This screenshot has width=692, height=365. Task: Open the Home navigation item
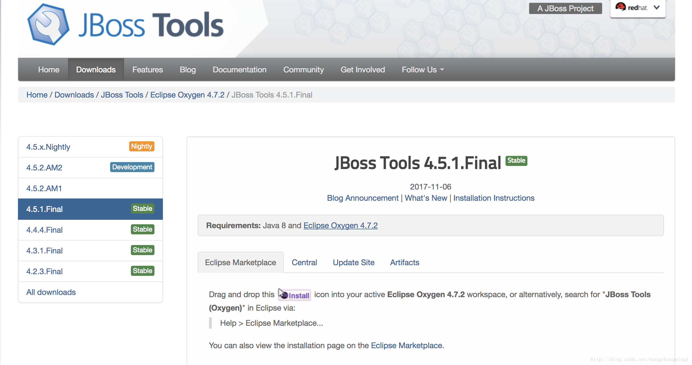coord(49,70)
